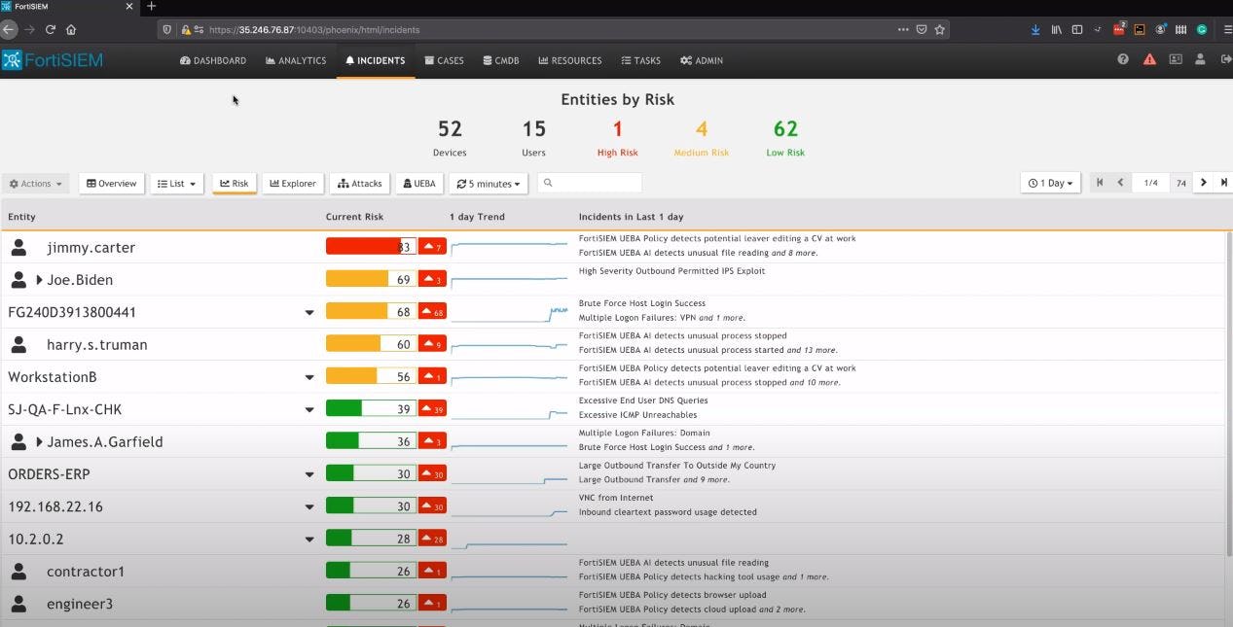Select the Attacks view

coord(359,183)
